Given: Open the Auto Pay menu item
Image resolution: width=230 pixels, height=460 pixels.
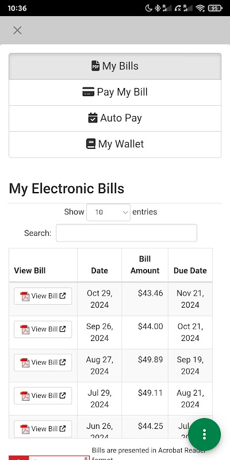Looking at the screenshot, I should coord(115,118).
